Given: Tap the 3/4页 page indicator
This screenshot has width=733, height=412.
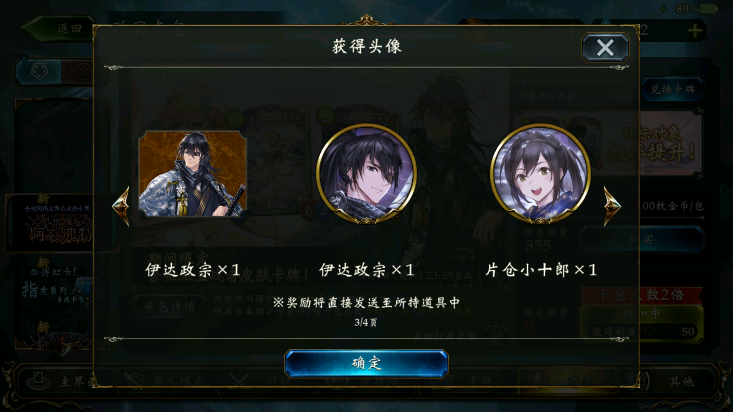Looking at the screenshot, I should point(366,322).
